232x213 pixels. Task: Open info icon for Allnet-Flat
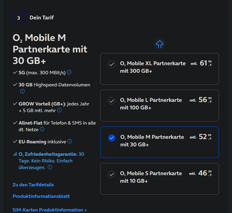[42, 129]
